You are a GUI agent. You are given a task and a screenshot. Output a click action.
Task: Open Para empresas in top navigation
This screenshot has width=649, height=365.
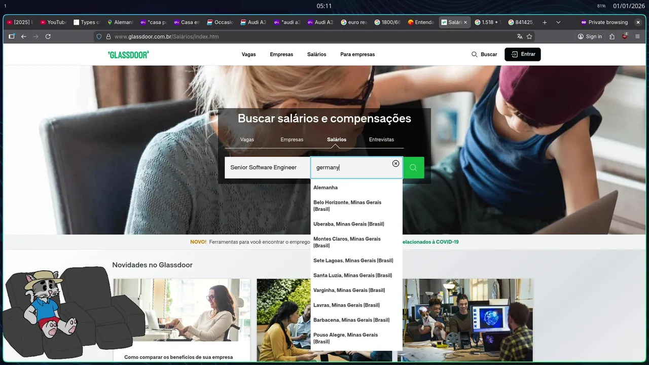pyautogui.click(x=357, y=54)
